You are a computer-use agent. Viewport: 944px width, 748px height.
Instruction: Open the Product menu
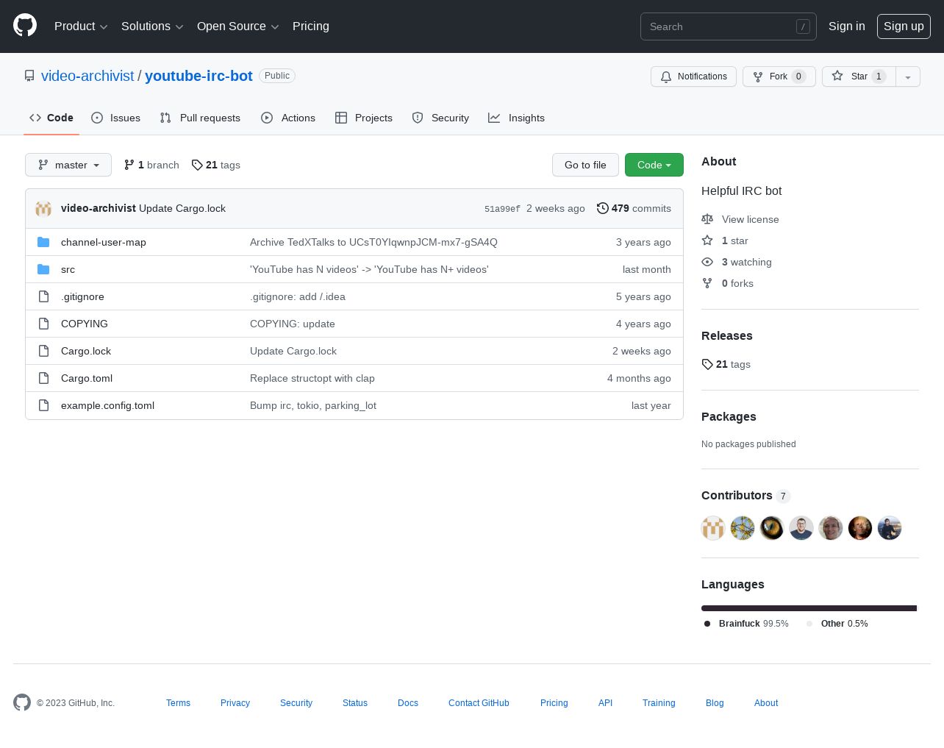coord(81,26)
